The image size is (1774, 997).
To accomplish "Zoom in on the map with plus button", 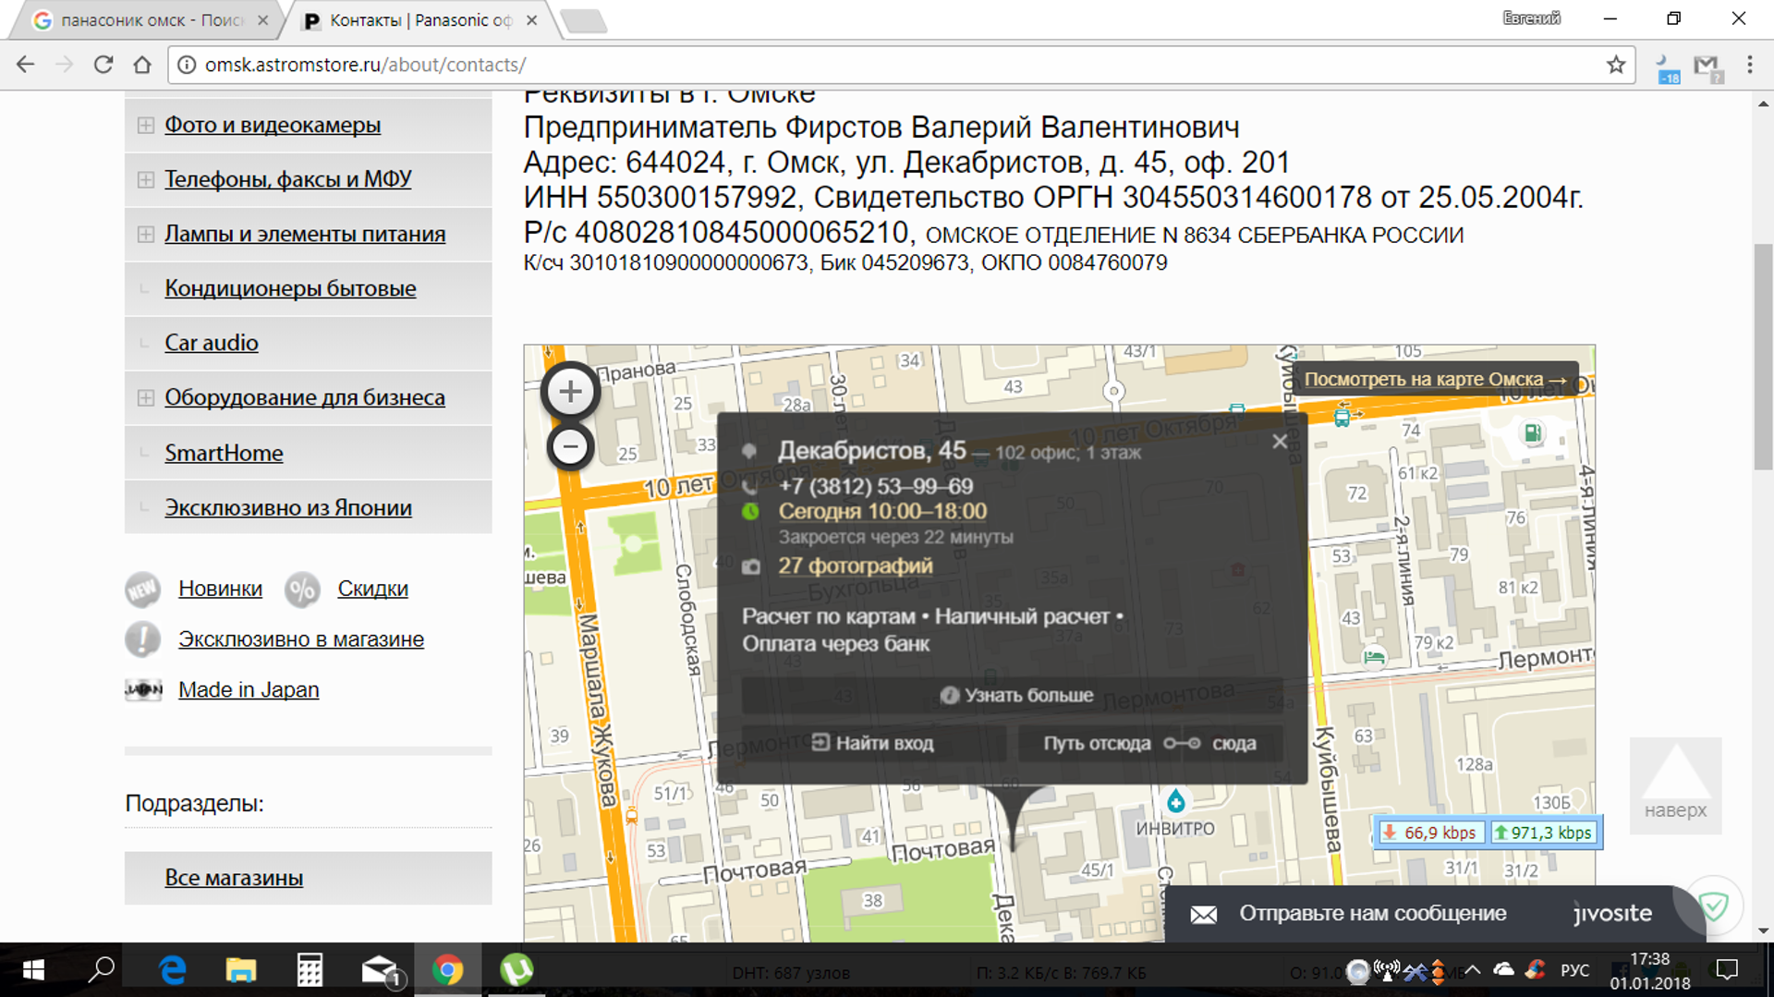I will click(570, 392).
